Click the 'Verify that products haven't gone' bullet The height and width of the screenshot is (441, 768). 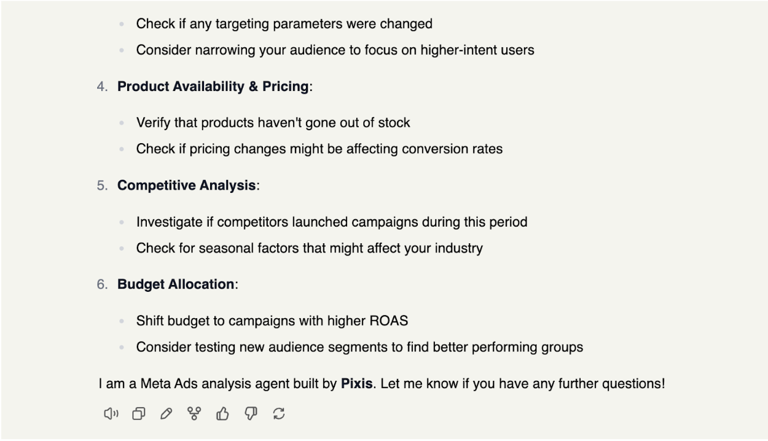(273, 123)
